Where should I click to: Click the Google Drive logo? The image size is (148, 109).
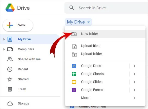[x=10, y=8]
